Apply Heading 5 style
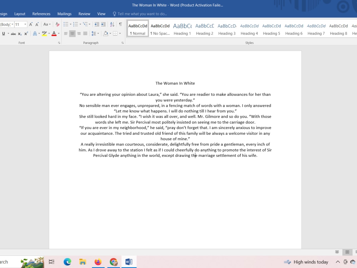357x268 pixels. pos(272,29)
